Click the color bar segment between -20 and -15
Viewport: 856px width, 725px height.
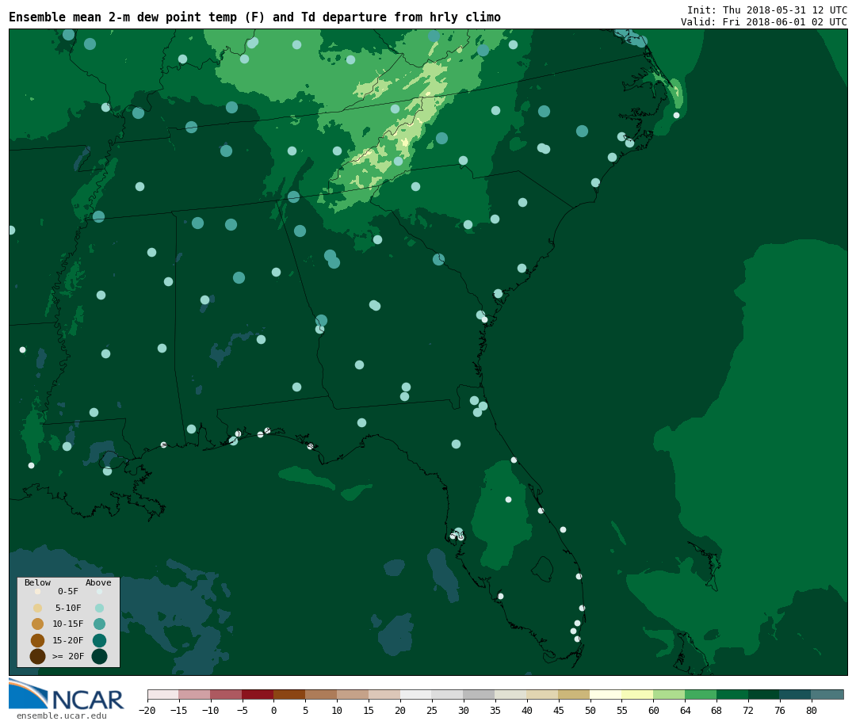tap(163, 694)
